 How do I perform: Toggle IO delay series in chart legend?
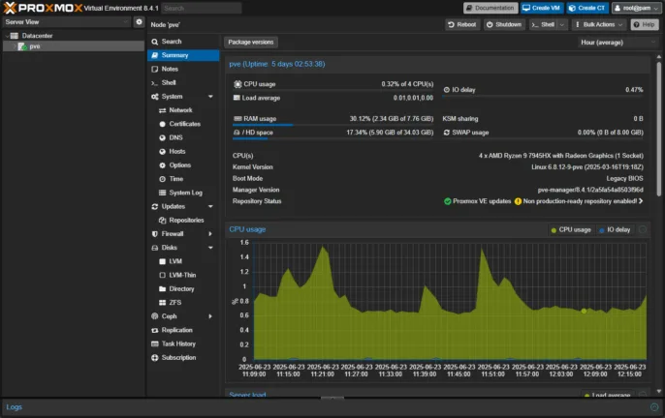coord(615,229)
